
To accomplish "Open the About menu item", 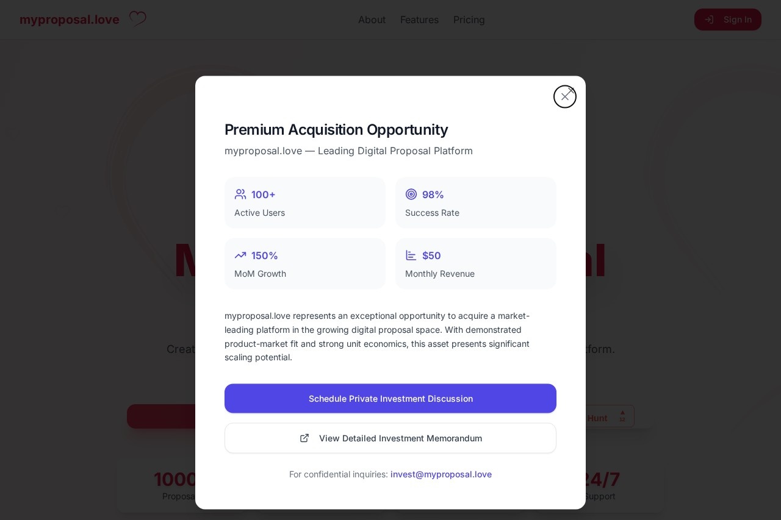I will click(372, 20).
